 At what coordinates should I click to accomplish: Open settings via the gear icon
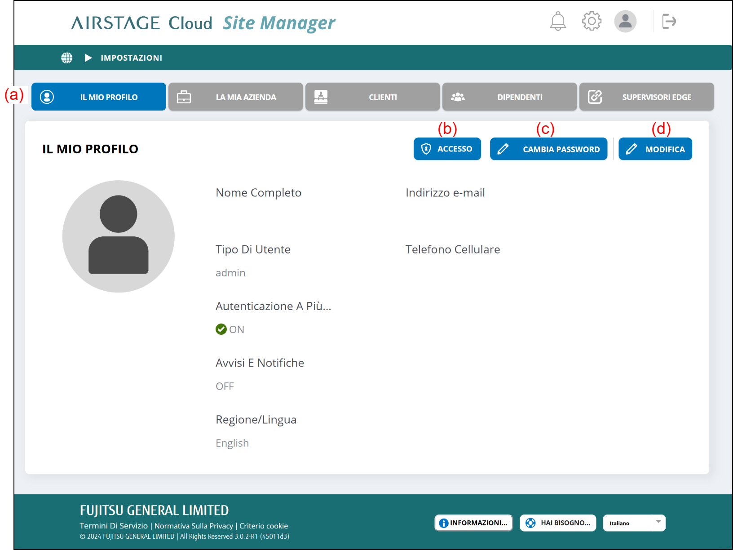(592, 21)
